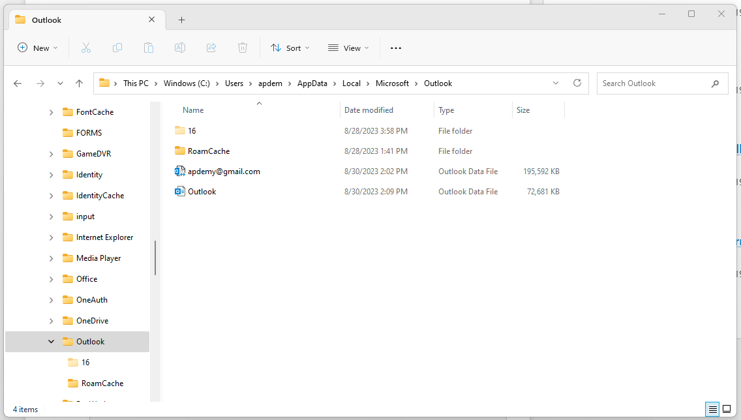Open the Sort dropdown menu

pyautogui.click(x=290, y=48)
